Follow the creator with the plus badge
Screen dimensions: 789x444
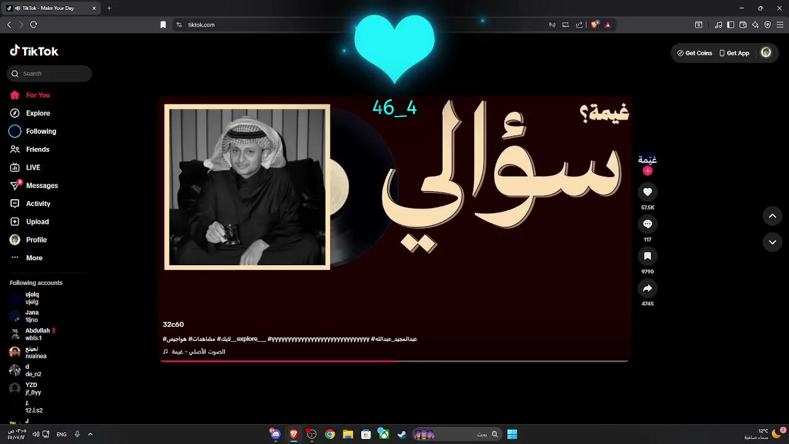[x=647, y=171]
